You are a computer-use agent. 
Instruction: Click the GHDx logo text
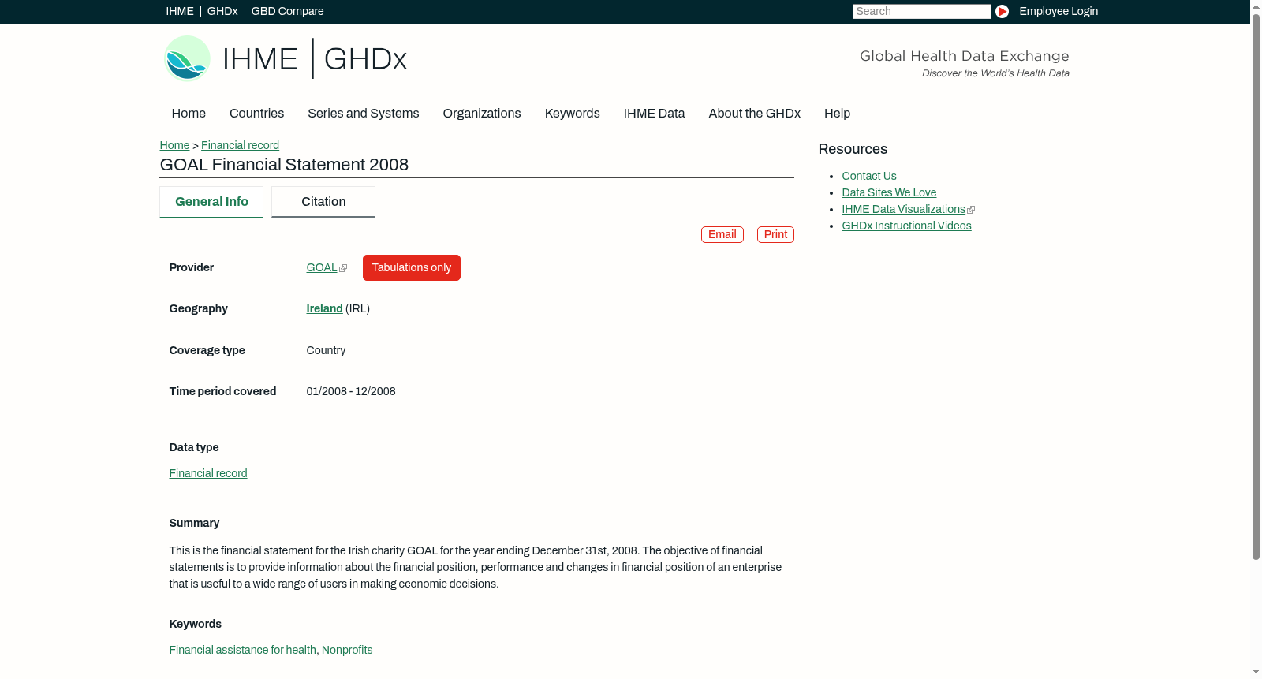pyautogui.click(x=365, y=59)
